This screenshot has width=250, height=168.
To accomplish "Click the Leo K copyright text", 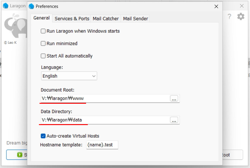I will pyautogui.click(x=10, y=42).
